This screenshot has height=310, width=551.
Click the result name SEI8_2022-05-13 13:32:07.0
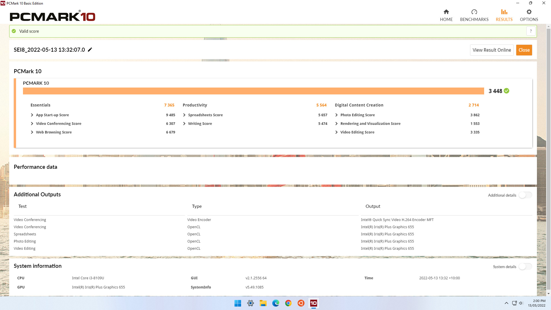49,50
